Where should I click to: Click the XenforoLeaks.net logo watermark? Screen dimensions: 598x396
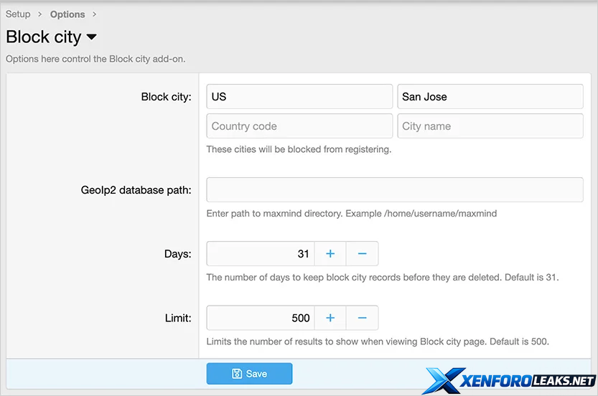click(x=510, y=380)
